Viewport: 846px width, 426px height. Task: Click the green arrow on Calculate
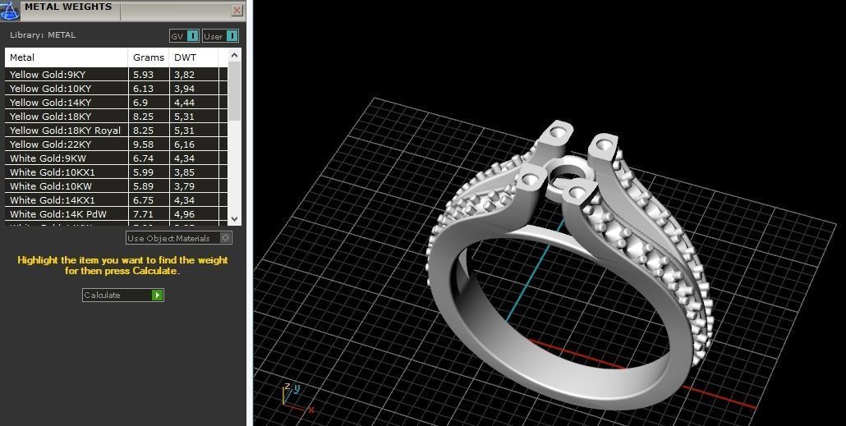[x=157, y=295]
